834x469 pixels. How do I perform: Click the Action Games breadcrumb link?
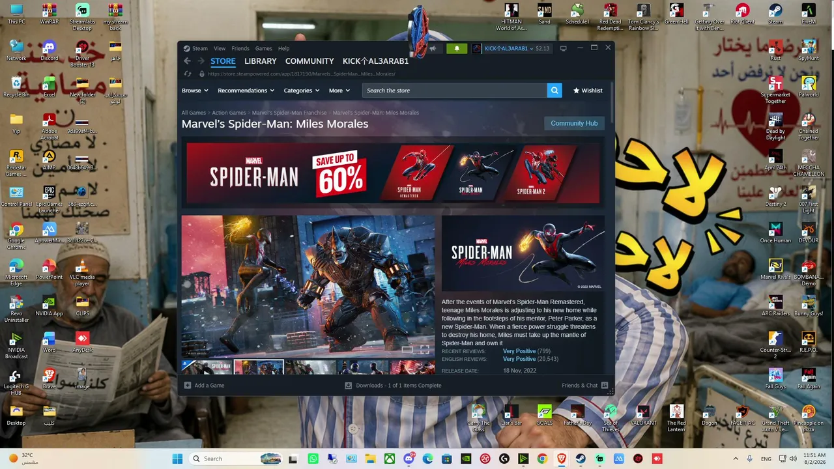click(229, 113)
